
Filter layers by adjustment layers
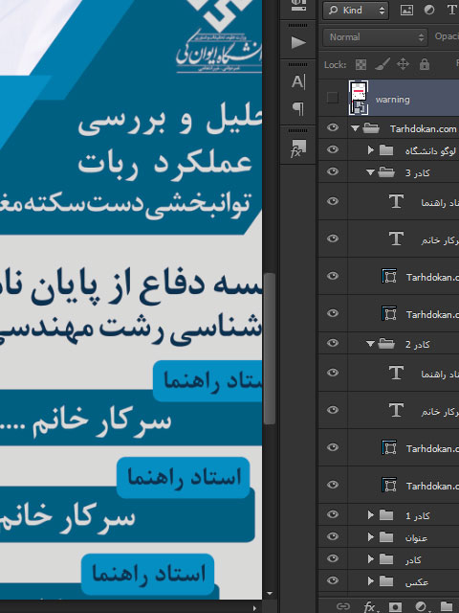(429, 11)
